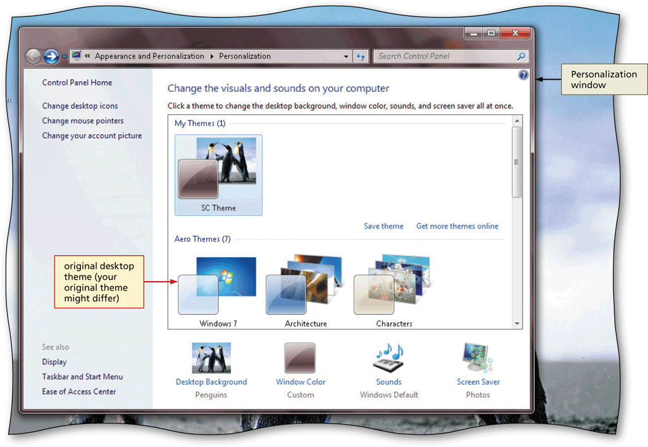This screenshot has width=648, height=447.
Task: Click the Aero Themes (7) heading
Action: pyautogui.click(x=202, y=239)
